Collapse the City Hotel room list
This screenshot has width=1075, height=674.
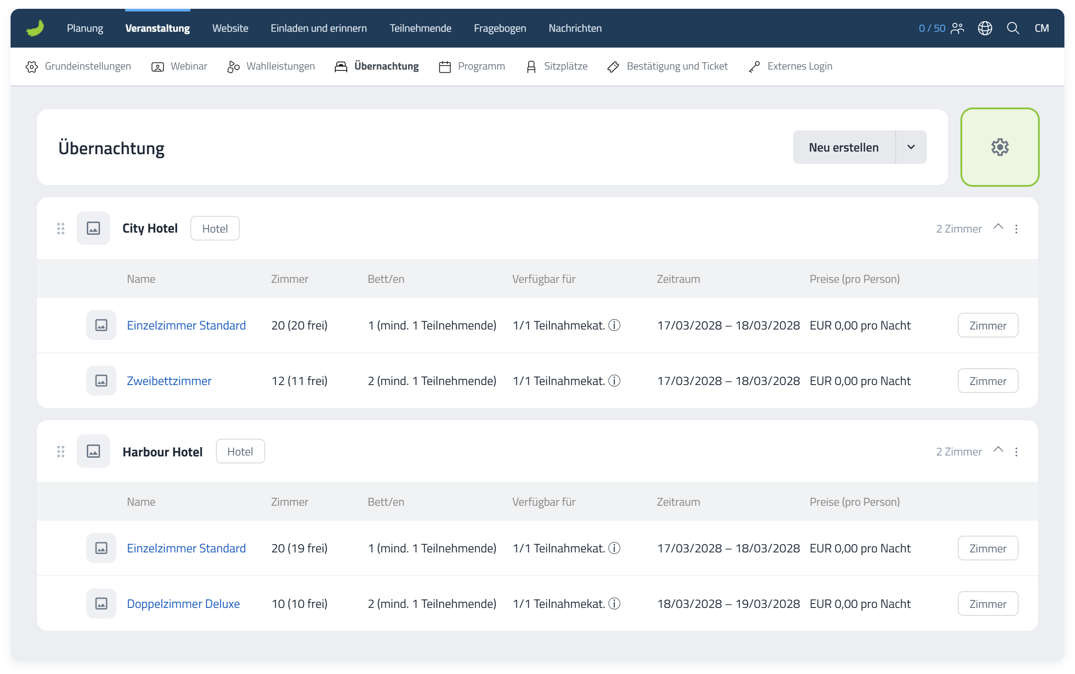pyautogui.click(x=998, y=227)
